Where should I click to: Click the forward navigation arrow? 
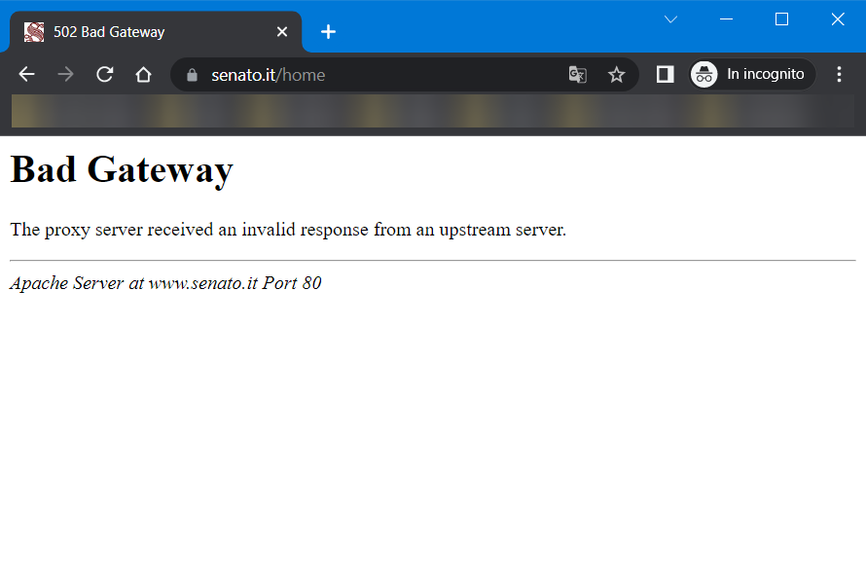coord(65,75)
